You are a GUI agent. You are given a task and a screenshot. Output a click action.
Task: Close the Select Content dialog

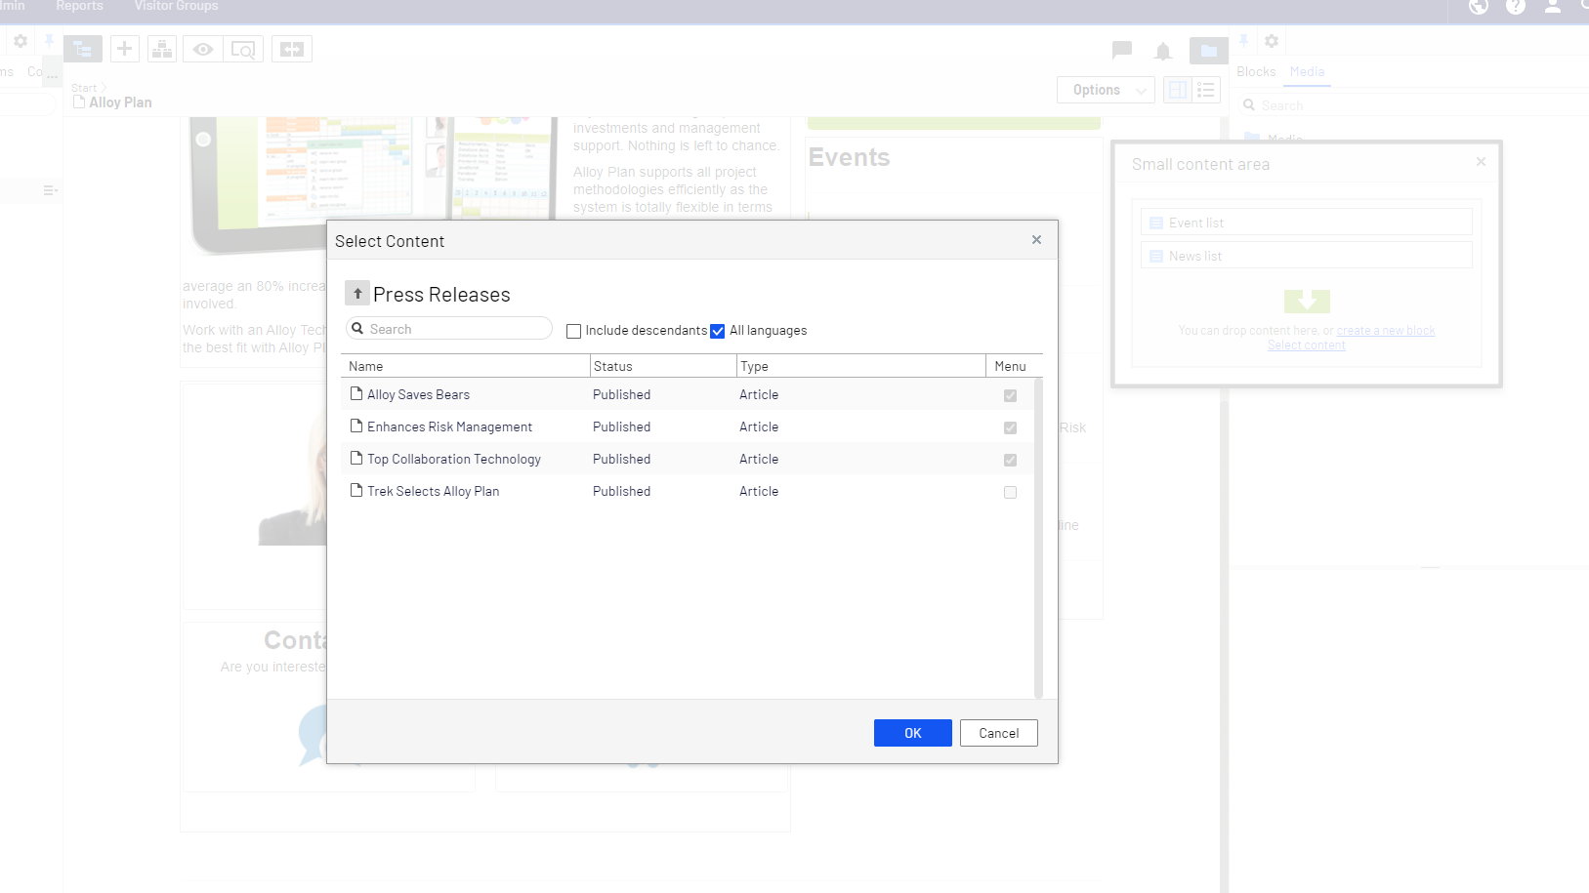pyautogui.click(x=1036, y=240)
